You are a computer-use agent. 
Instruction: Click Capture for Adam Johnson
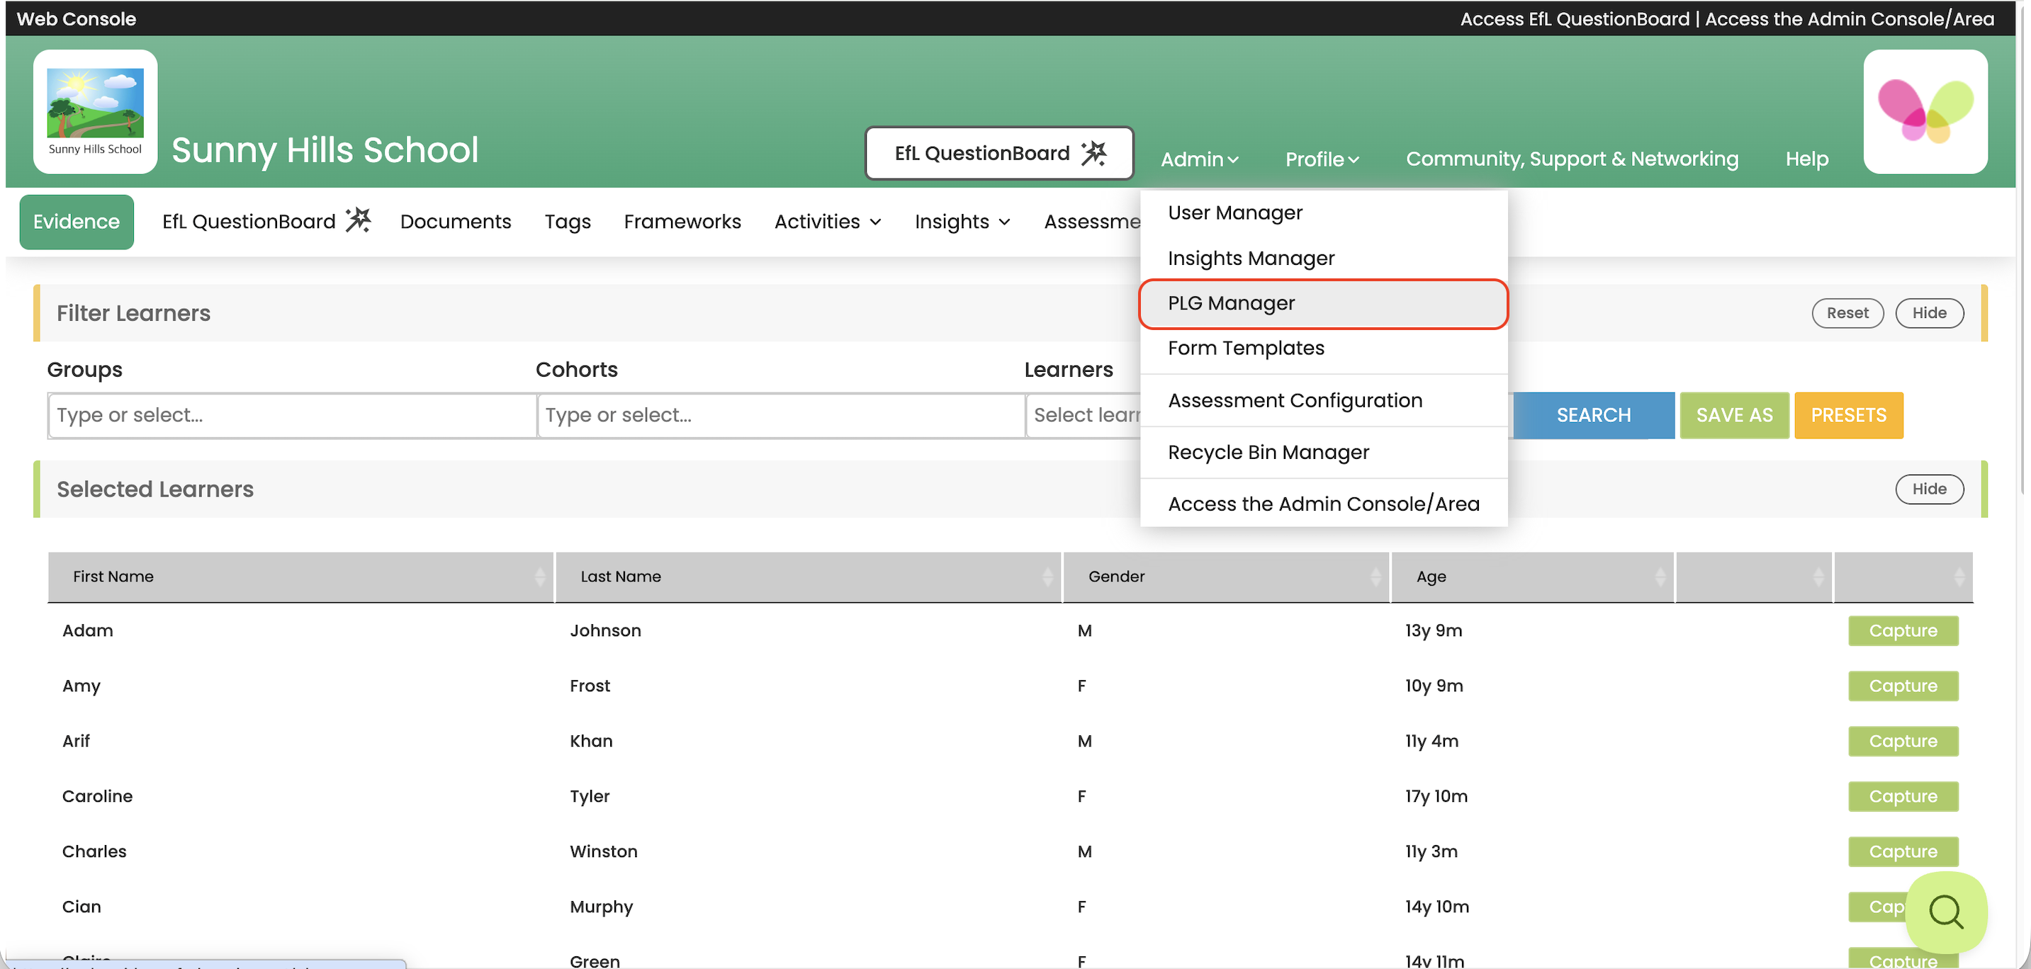click(1902, 630)
